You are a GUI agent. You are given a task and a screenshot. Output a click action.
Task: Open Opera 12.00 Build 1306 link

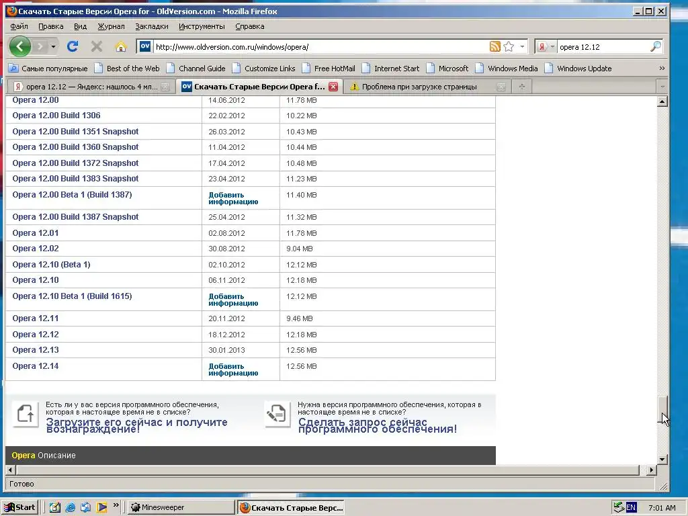click(x=56, y=116)
